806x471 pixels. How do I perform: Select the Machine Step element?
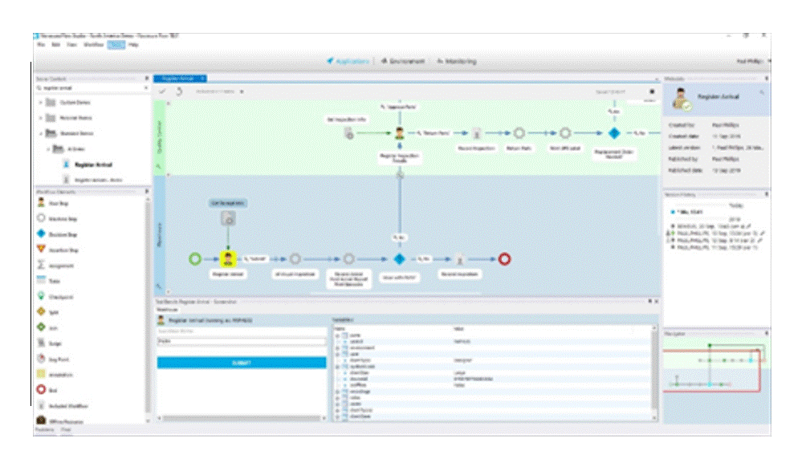tap(56, 219)
